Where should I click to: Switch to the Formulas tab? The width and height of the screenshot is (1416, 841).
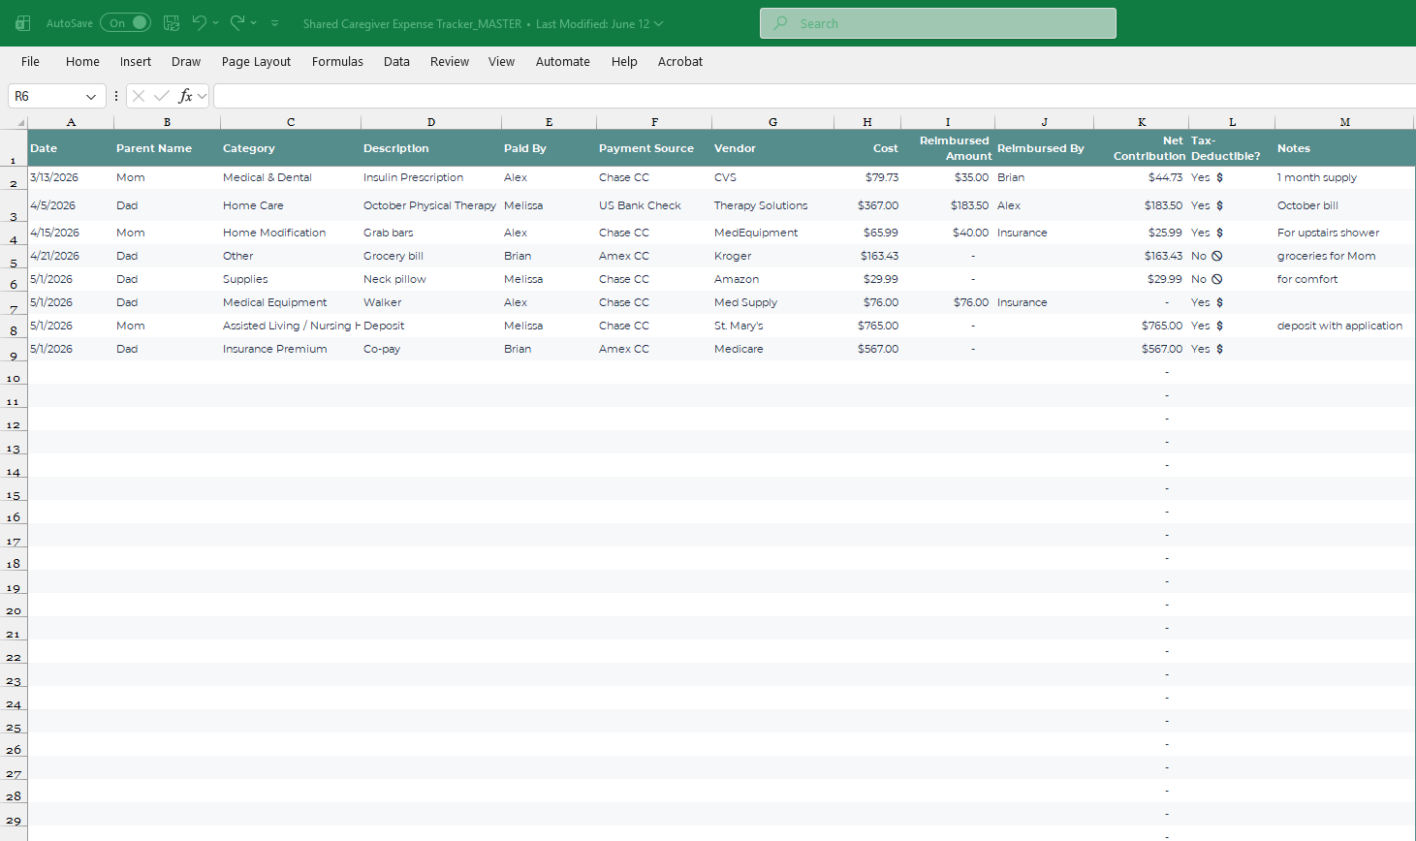(337, 61)
